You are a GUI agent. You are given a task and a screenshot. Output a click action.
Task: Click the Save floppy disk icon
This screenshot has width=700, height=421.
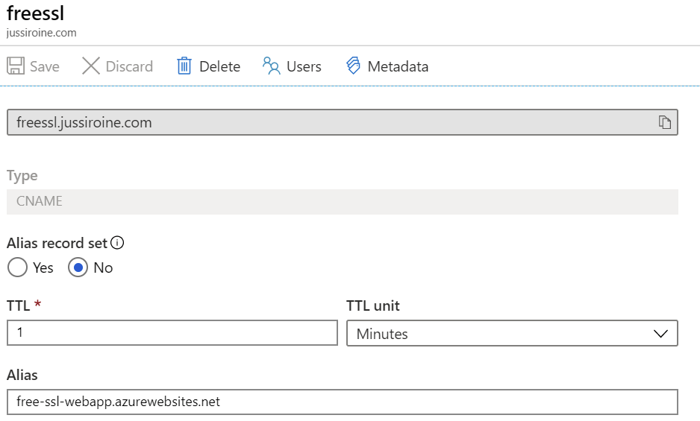click(x=16, y=66)
